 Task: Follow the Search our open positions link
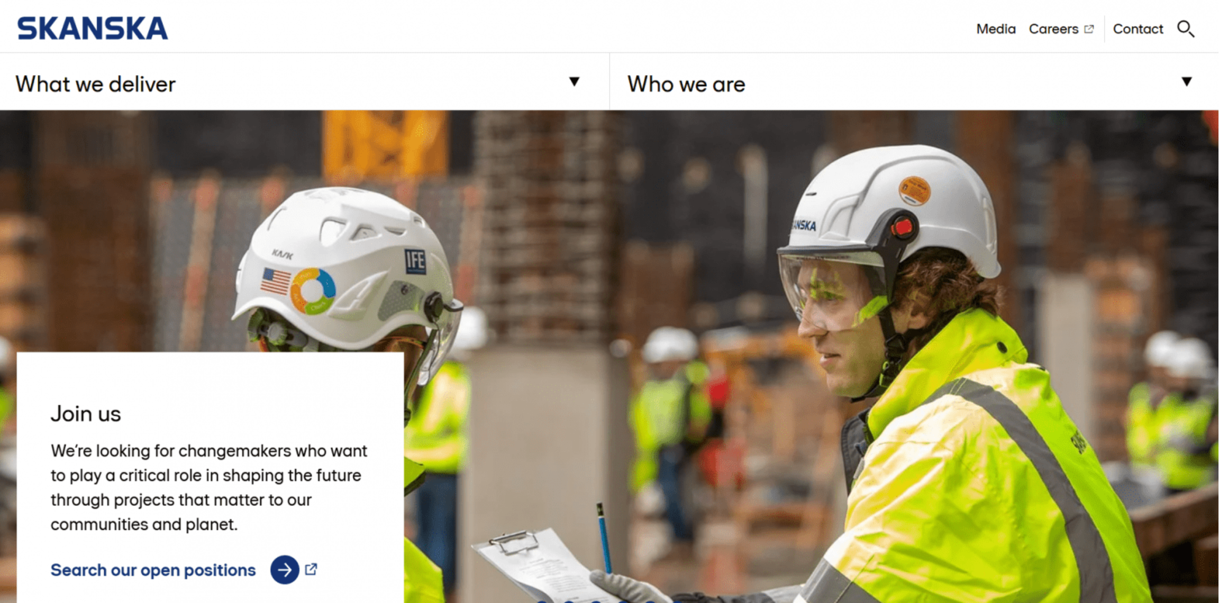[x=153, y=570]
